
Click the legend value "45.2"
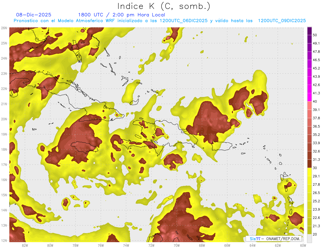click(316, 68)
